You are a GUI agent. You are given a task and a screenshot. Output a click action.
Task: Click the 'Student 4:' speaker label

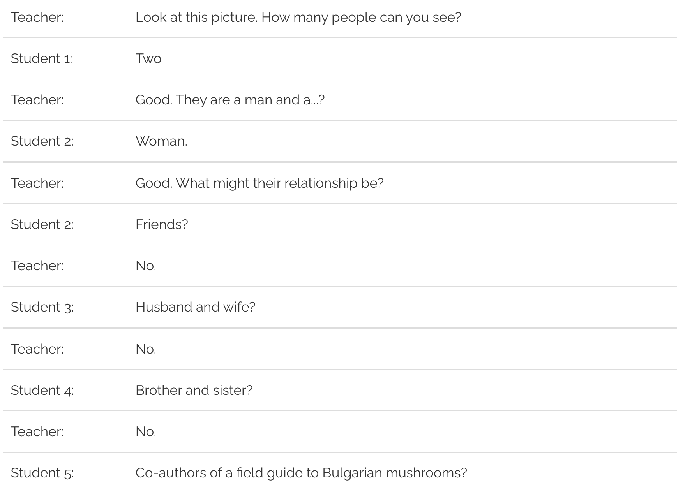pos(42,390)
